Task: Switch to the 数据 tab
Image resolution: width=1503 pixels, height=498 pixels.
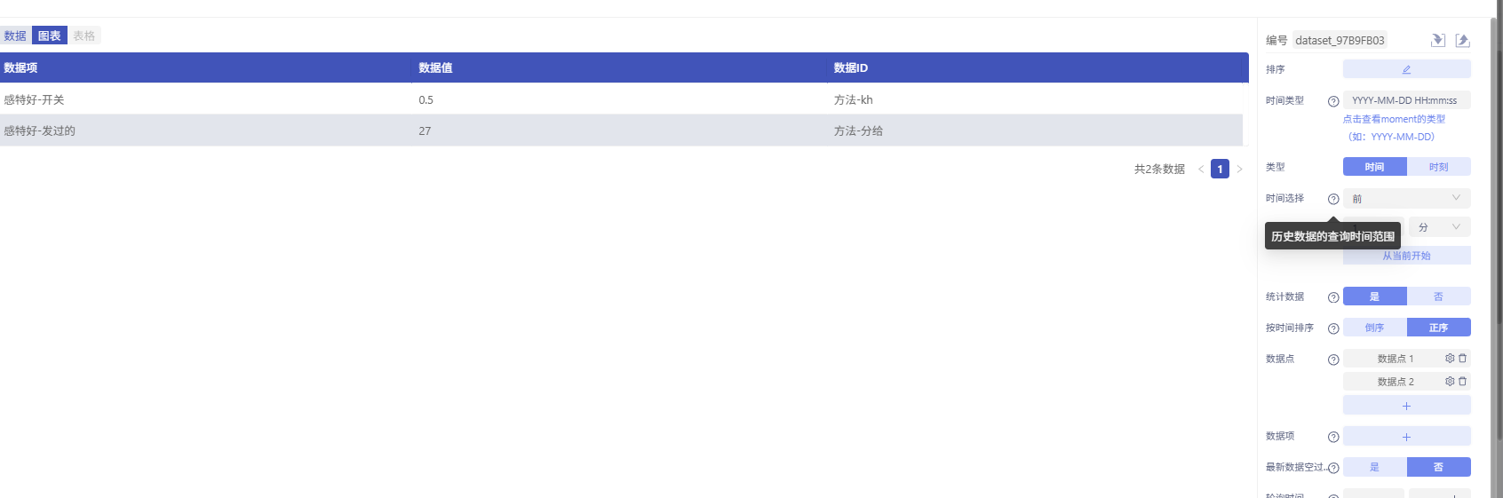Action: coord(15,36)
